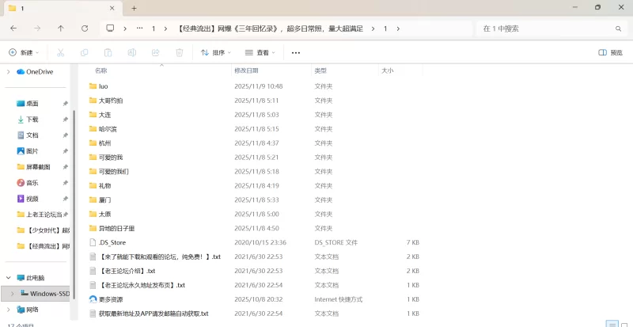Click the Cut (scissors) toolbar icon
This screenshot has height=327, width=633.
[x=60, y=53]
